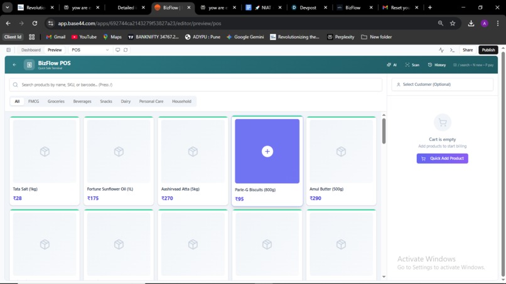Image resolution: width=506 pixels, height=284 pixels.
Task: Click the Share button
Action: click(468, 50)
